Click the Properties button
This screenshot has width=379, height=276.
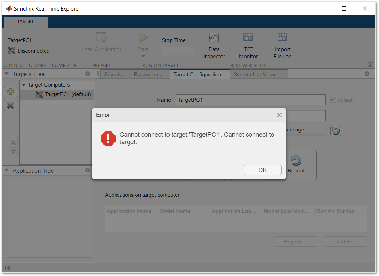(x=296, y=242)
